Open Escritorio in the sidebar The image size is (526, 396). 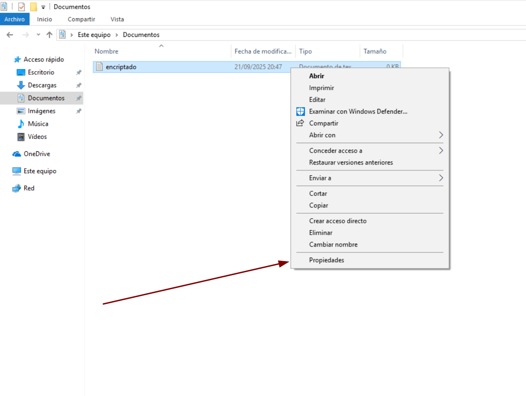click(41, 72)
